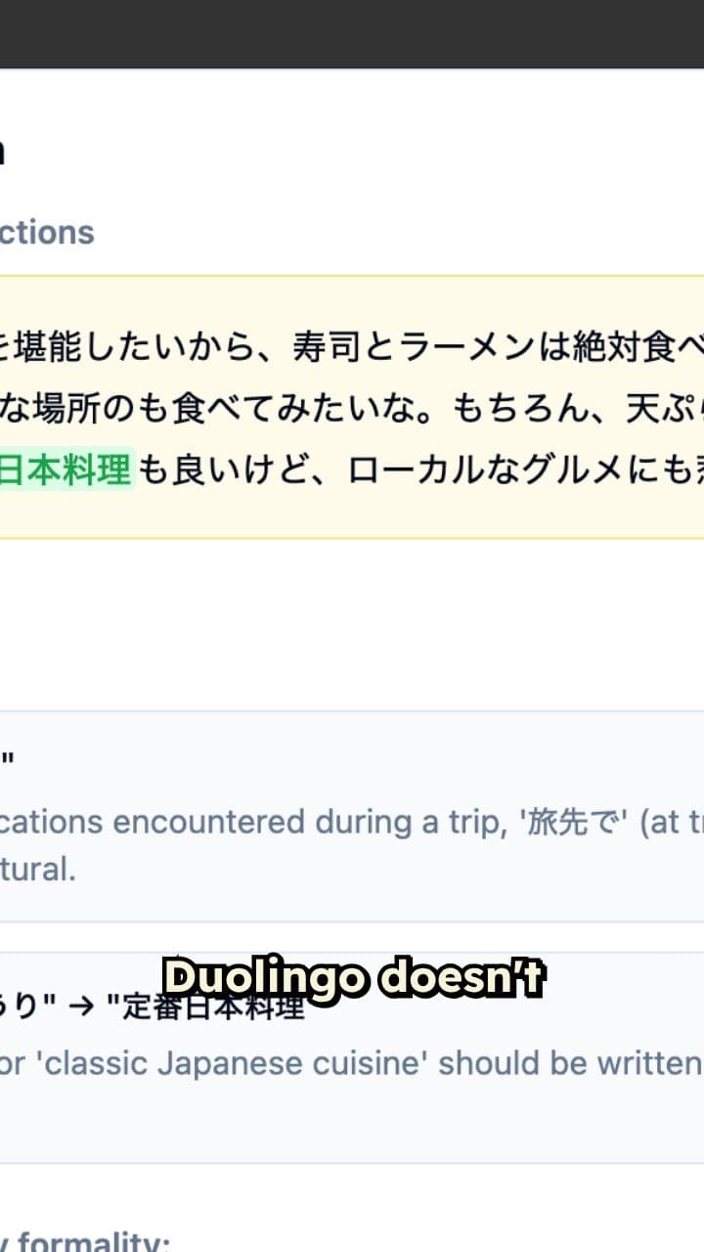Viewport: 704px width, 1252px height.
Task: Click the "Duolingo doesn't" video caption
Action: tap(352, 977)
